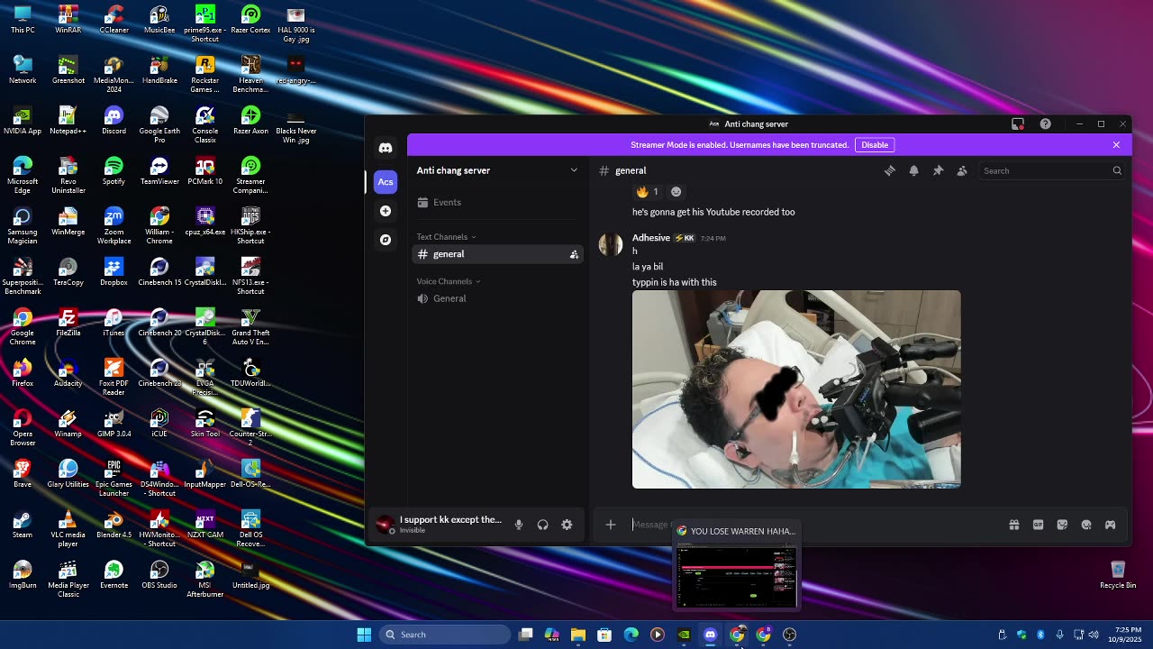Open volume control in system tray
Viewport: 1153px width, 649px height.
click(1094, 635)
